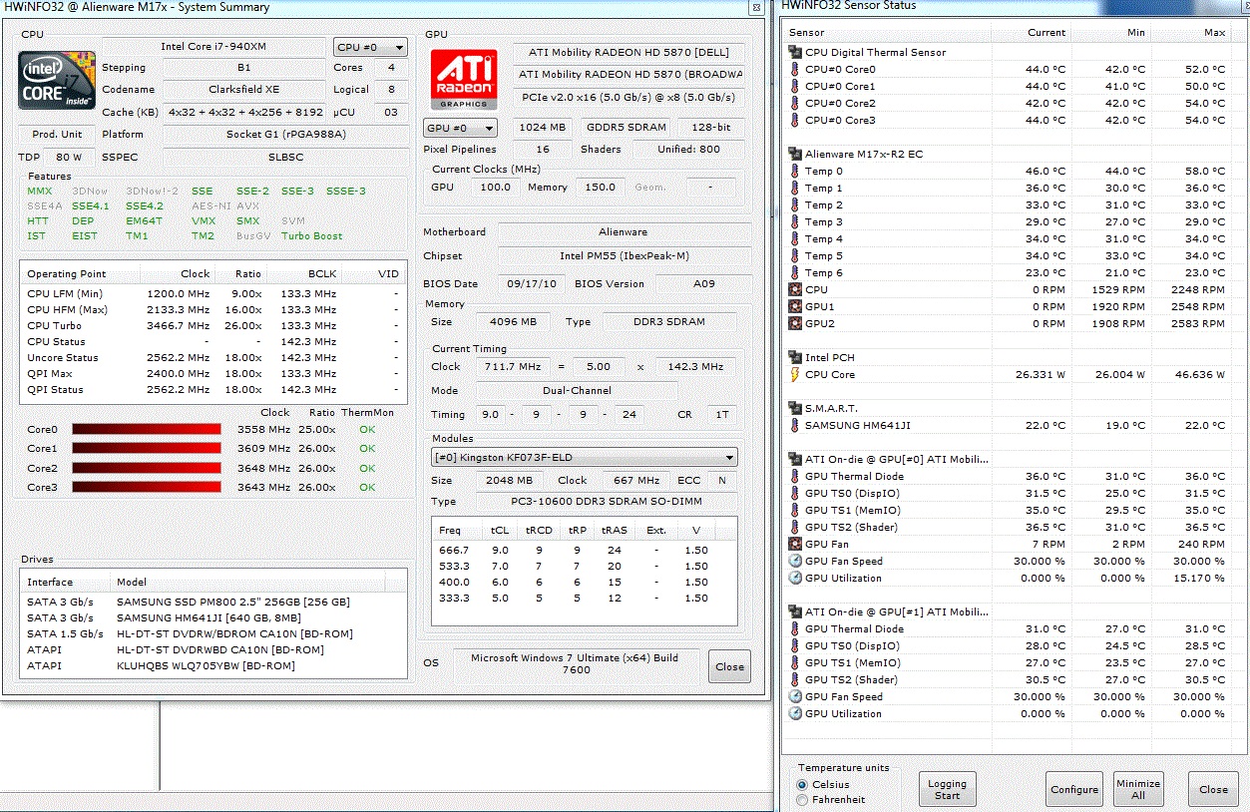Screen dimensions: 1250x812
Task: Click GPU[#0] GPU Thermal Diode icon
Action: (x=794, y=476)
